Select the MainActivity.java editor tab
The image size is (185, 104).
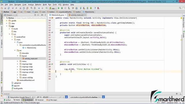58,15
